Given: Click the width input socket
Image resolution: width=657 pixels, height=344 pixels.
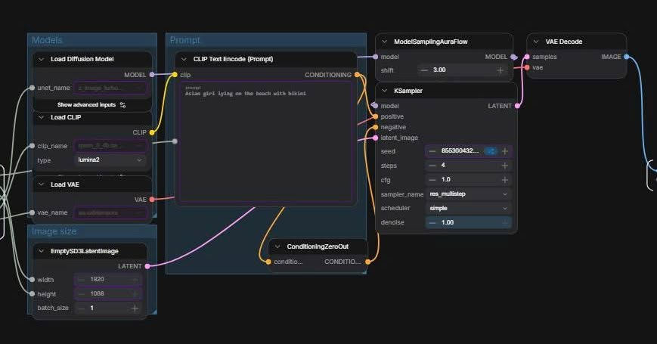Looking at the screenshot, I should [32, 280].
